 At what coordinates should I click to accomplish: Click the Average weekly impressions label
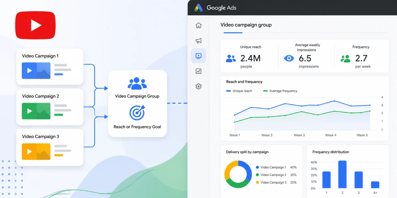[307, 48]
